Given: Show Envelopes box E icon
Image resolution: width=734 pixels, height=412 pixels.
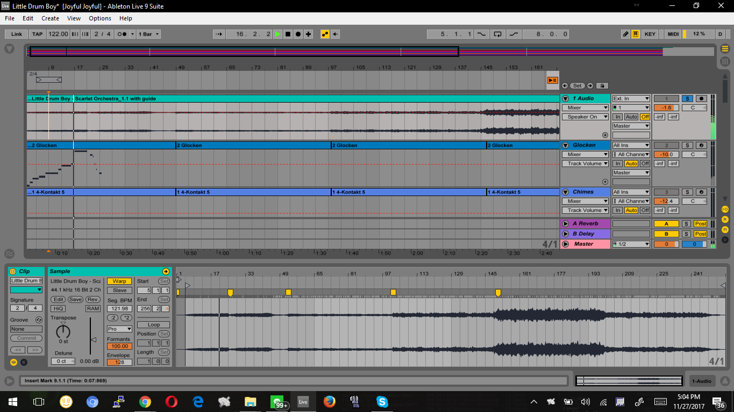Looking at the screenshot, I should click(24, 362).
